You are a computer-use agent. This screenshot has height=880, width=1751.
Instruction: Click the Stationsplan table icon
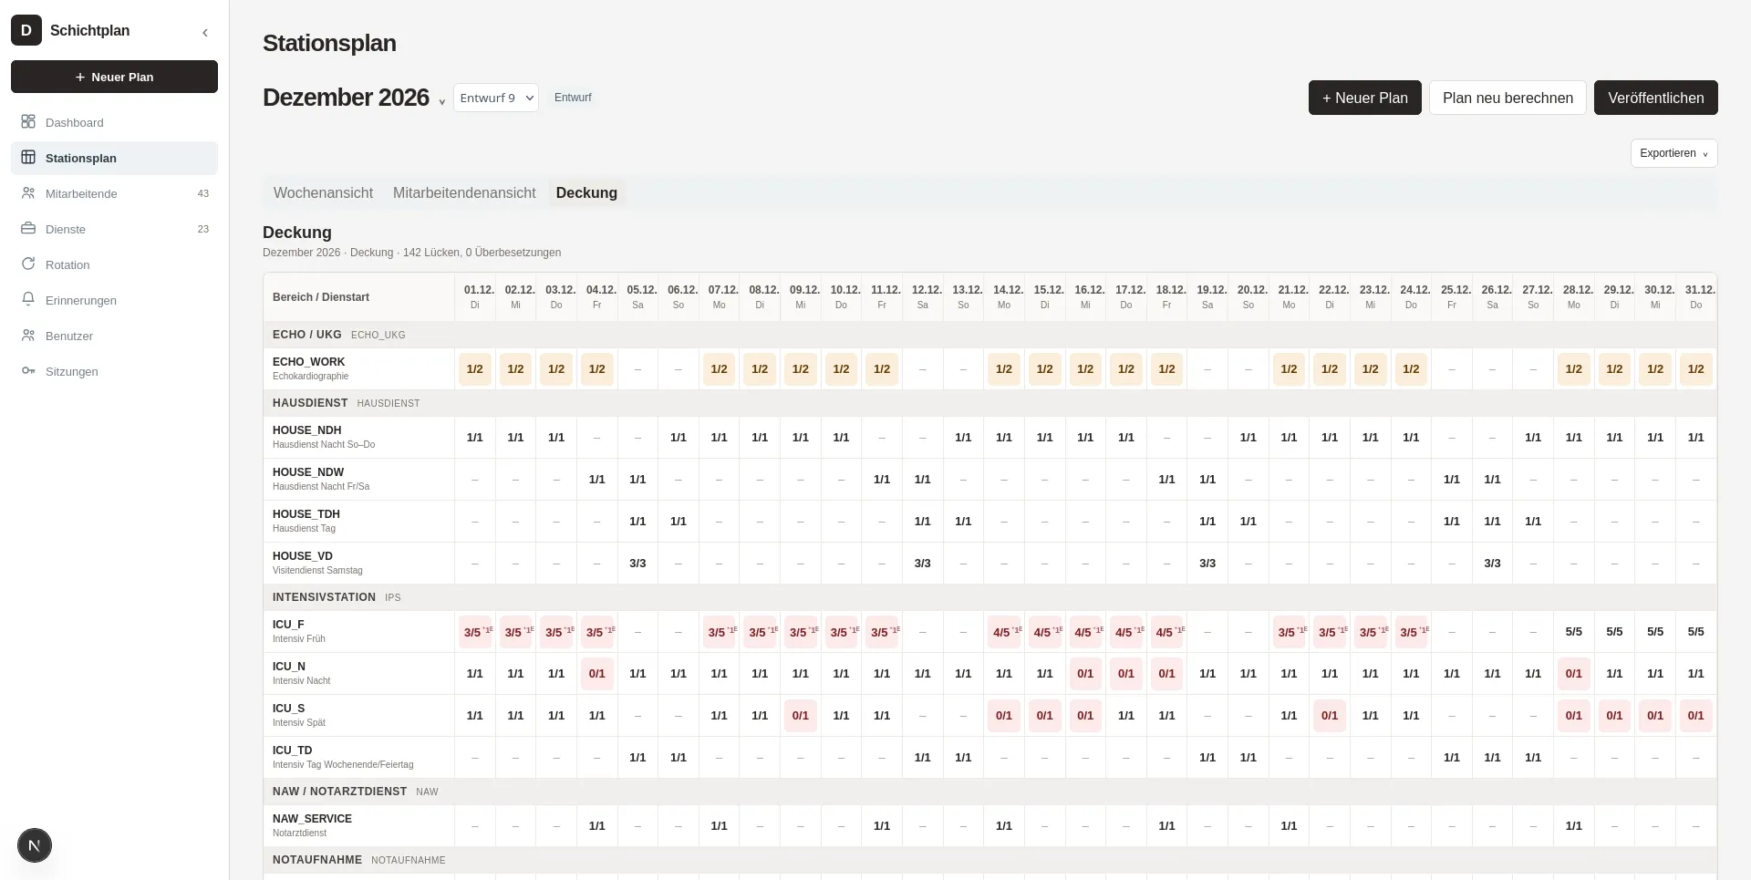(28, 158)
